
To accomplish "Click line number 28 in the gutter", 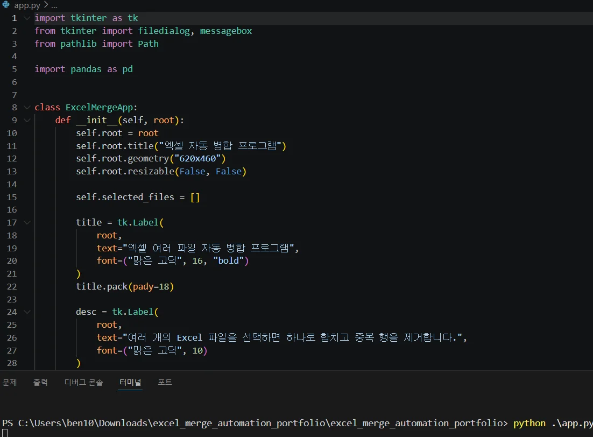I will pos(12,363).
